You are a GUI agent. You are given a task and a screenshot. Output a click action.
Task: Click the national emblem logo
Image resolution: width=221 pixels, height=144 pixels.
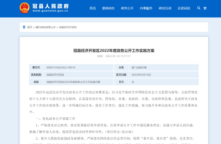24,8
